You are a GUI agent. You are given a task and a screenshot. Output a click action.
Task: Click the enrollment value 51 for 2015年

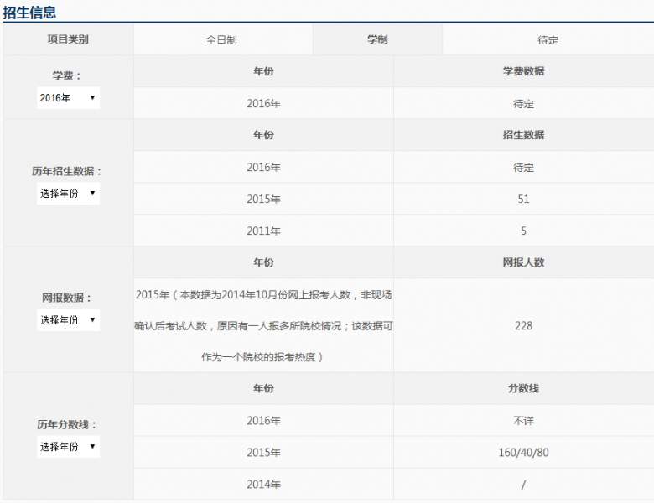click(x=523, y=199)
